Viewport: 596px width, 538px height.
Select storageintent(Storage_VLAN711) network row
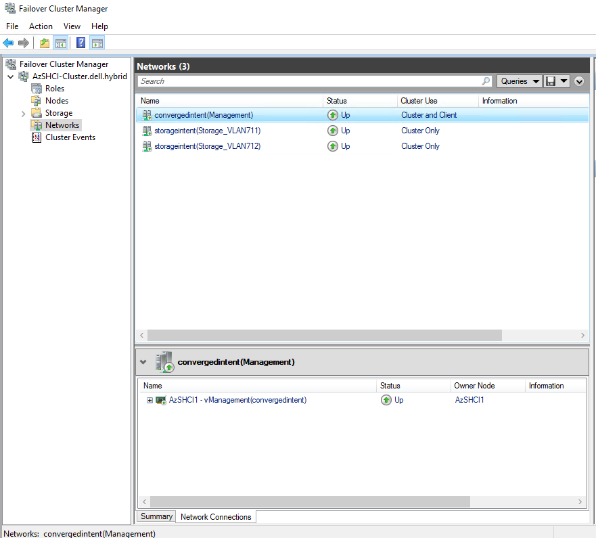tap(207, 131)
